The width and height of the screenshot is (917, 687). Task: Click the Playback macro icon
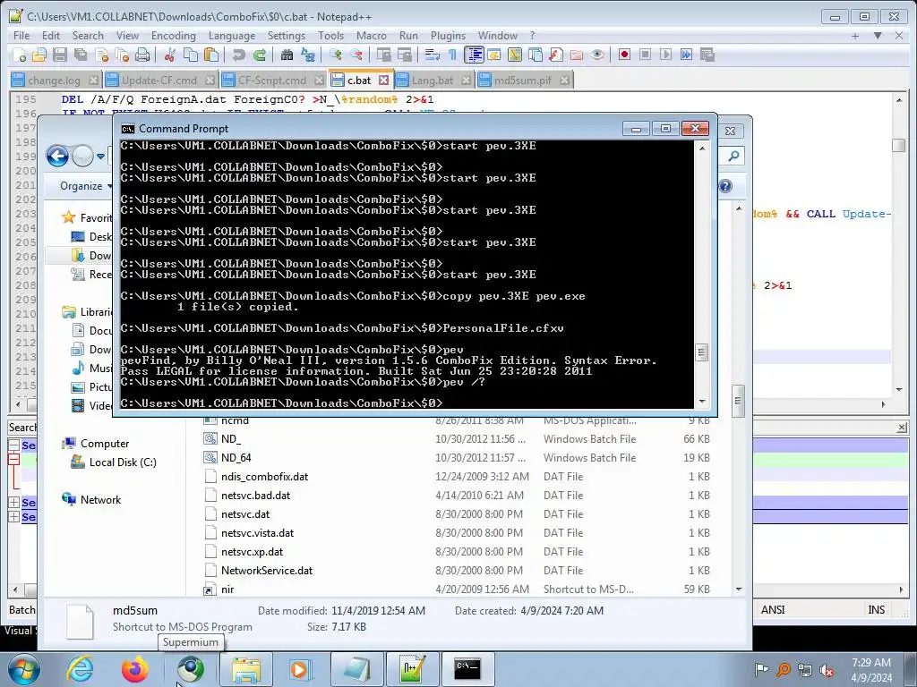pos(665,55)
